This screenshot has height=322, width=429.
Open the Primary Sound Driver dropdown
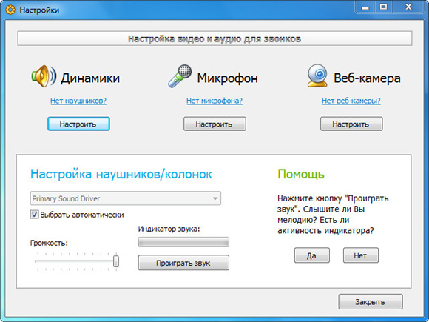[125, 198]
